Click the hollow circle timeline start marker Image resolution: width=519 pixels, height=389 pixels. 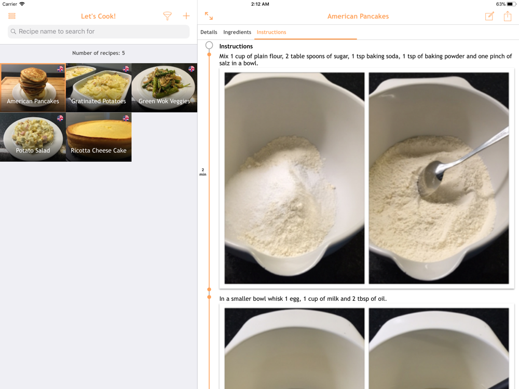coord(209,45)
